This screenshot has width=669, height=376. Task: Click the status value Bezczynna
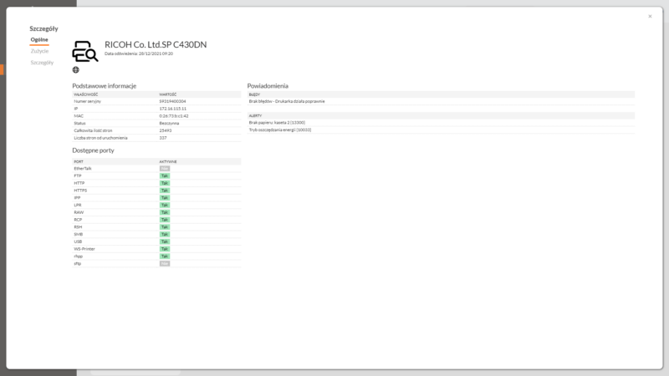pos(170,123)
